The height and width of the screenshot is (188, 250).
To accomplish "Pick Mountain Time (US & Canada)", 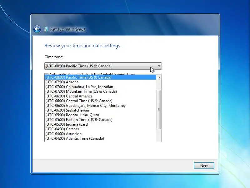I will [x=100, y=91].
